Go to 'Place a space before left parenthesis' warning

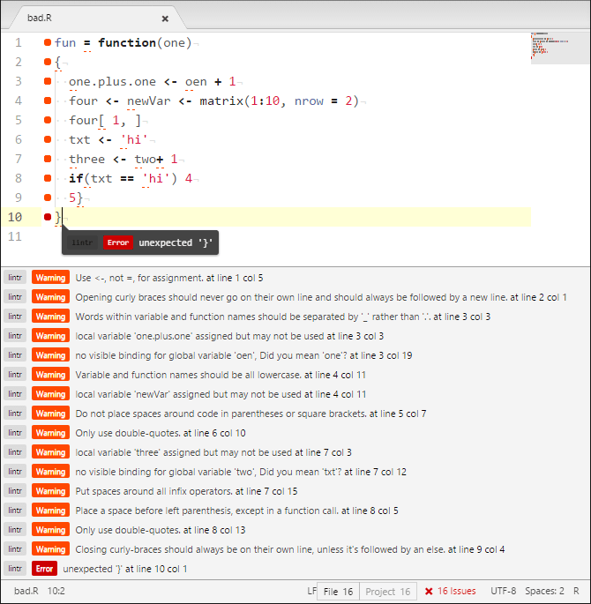(x=236, y=511)
